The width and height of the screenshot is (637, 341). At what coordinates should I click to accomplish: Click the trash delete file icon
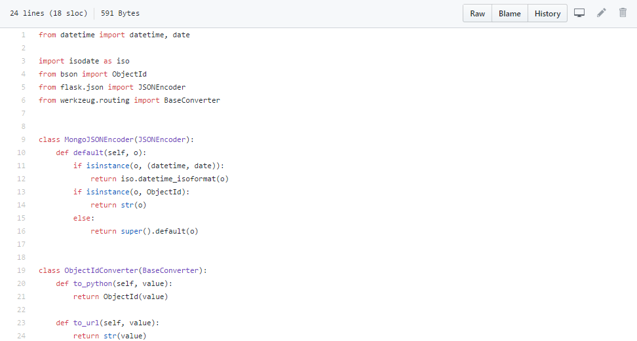click(623, 13)
